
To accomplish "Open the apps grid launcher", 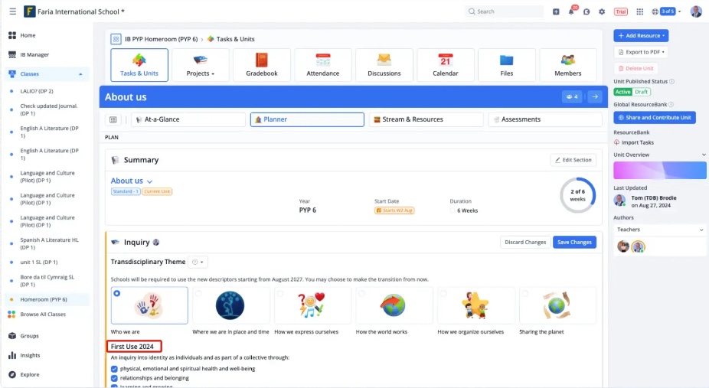I will [639, 11].
